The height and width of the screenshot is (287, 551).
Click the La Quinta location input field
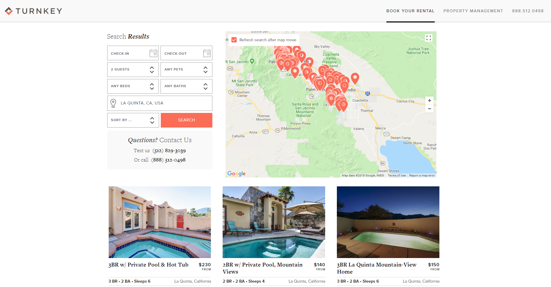pyautogui.click(x=164, y=103)
